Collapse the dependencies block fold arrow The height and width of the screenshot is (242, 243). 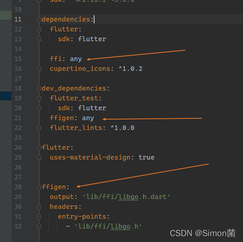pyautogui.click(x=39, y=20)
